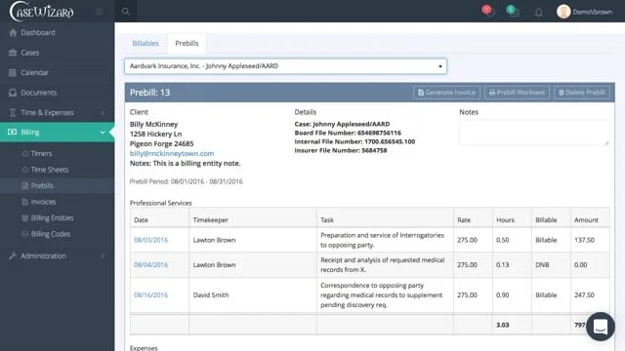Open DemoVbrown user menu

[x=593, y=12]
